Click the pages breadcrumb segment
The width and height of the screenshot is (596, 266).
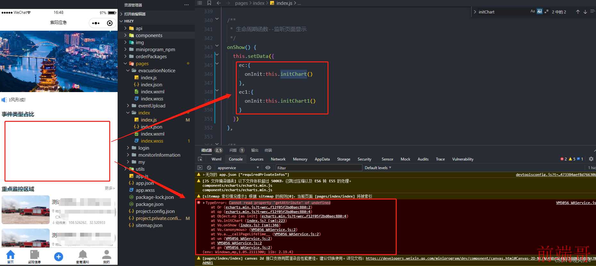click(241, 3)
